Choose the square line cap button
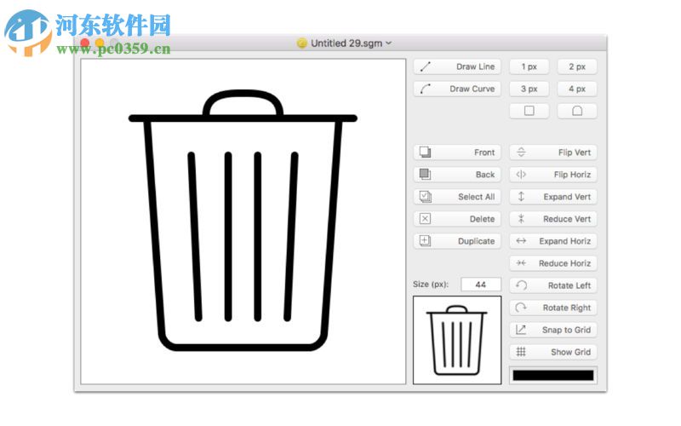The height and width of the screenshot is (426, 681). click(x=529, y=111)
